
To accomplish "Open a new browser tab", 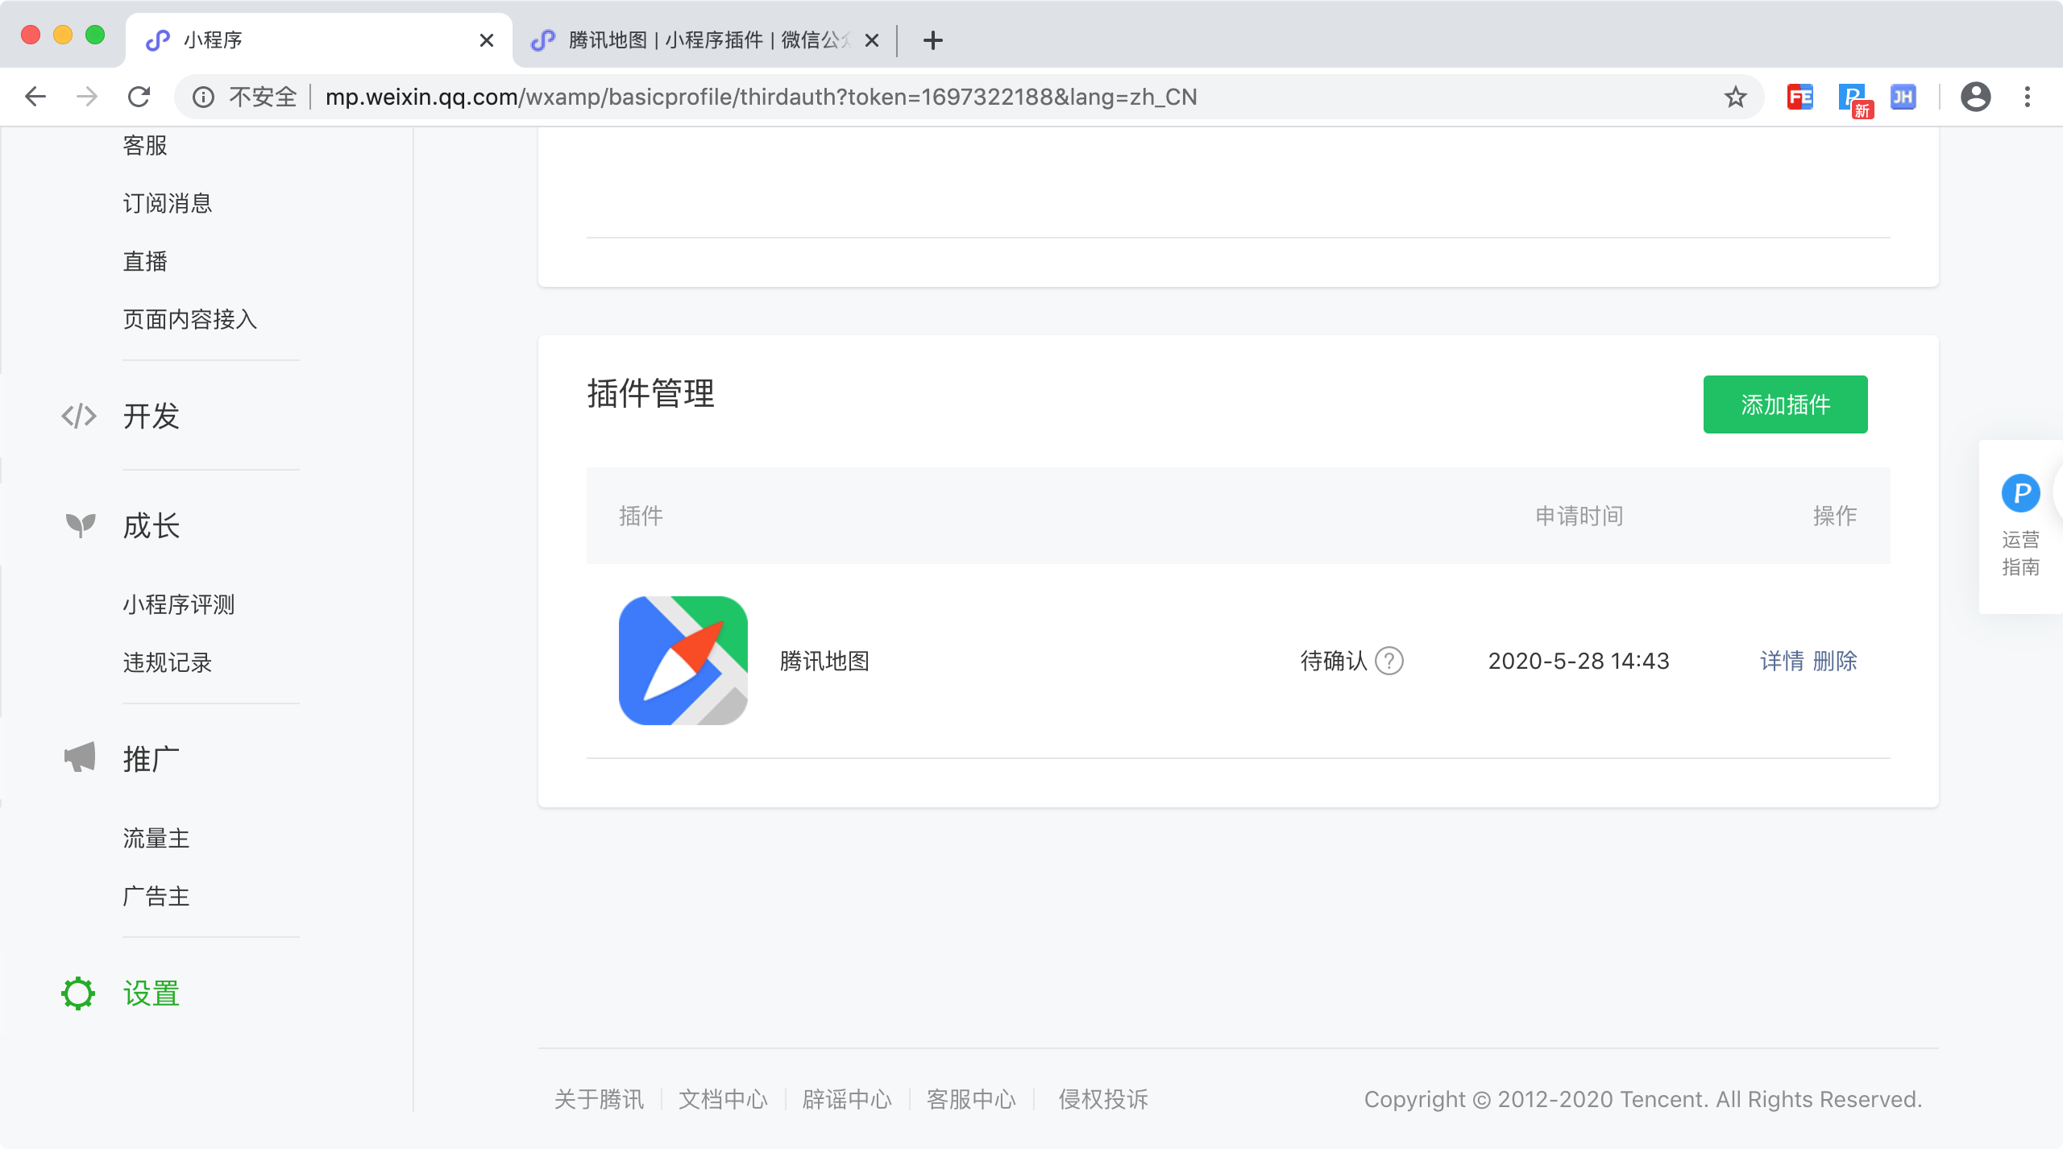I will tap(932, 40).
